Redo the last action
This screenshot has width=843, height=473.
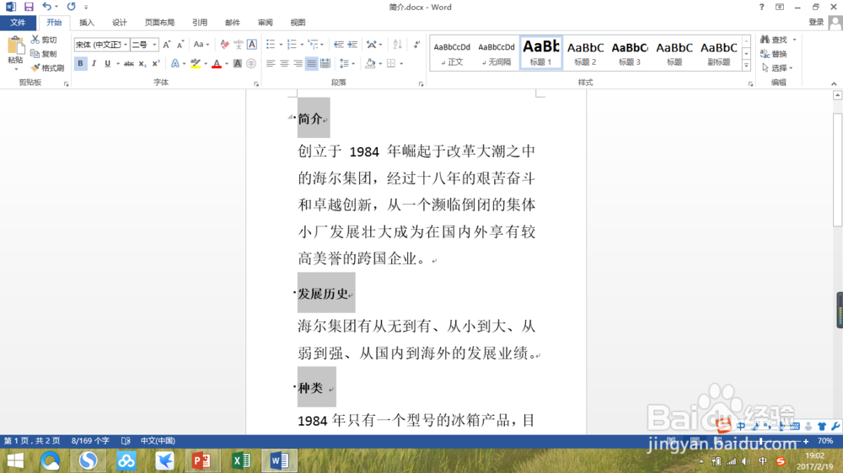click(x=71, y=7)
